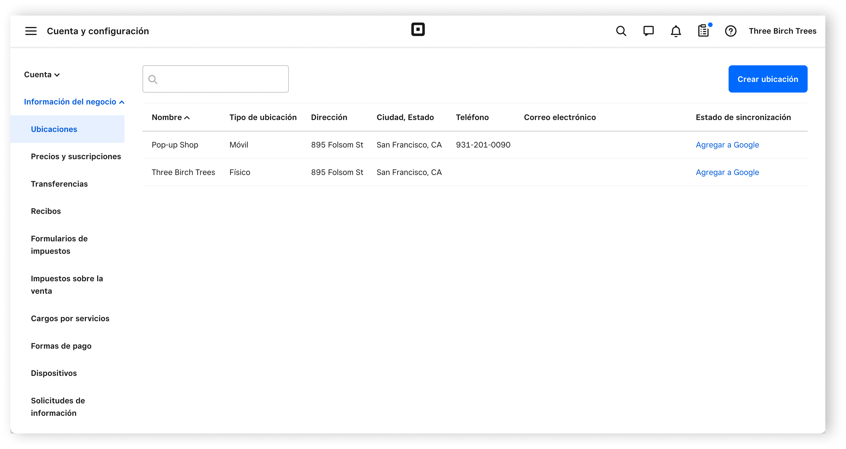The image size is (846, 449).
Task: Select Precios y suscripciones menu item
Action: coord(76,156)
